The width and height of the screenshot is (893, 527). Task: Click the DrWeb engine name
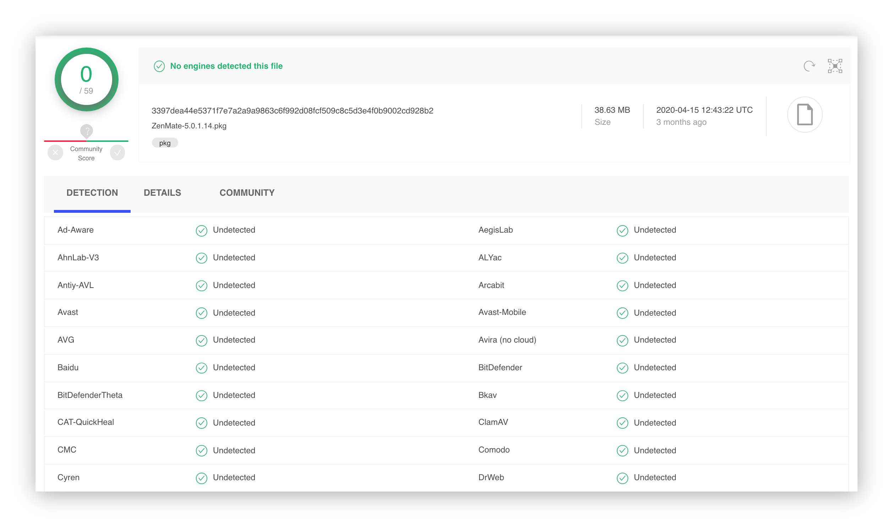491,478
